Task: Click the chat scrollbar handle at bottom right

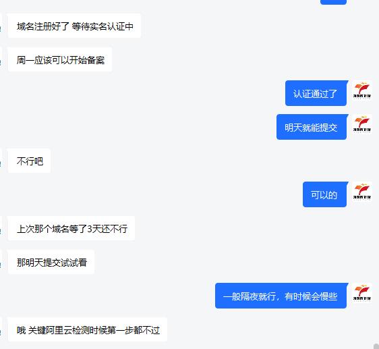Action: [376, 346]
